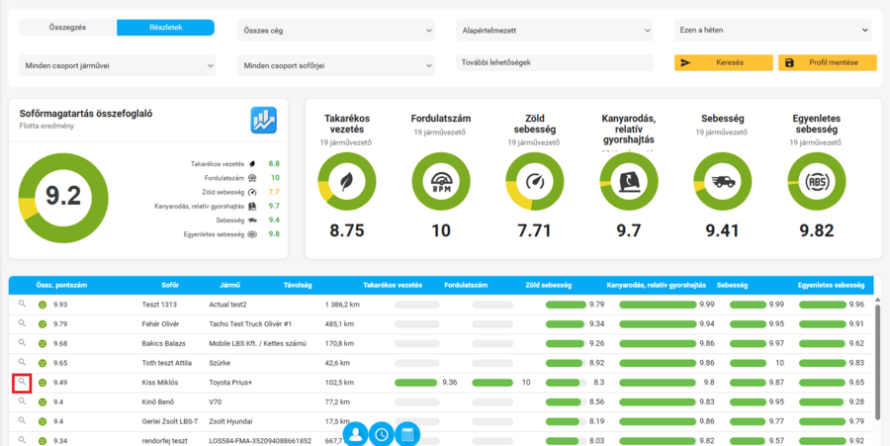Viewport: 890px width, 446px height.
Task: Open details magnifier for Kiss Miklós row
Action: pyautogui.click(x=22, y=382)
